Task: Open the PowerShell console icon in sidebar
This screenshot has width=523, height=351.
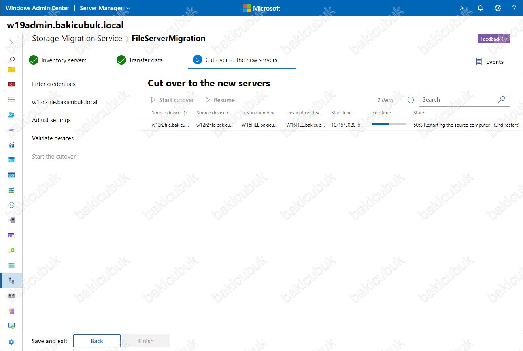Action: 11,160
